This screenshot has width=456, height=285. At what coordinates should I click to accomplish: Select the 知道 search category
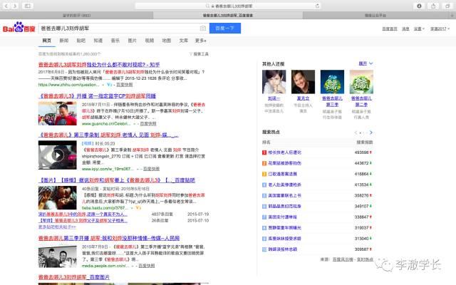pyautogui.click(x=98, y=41)
